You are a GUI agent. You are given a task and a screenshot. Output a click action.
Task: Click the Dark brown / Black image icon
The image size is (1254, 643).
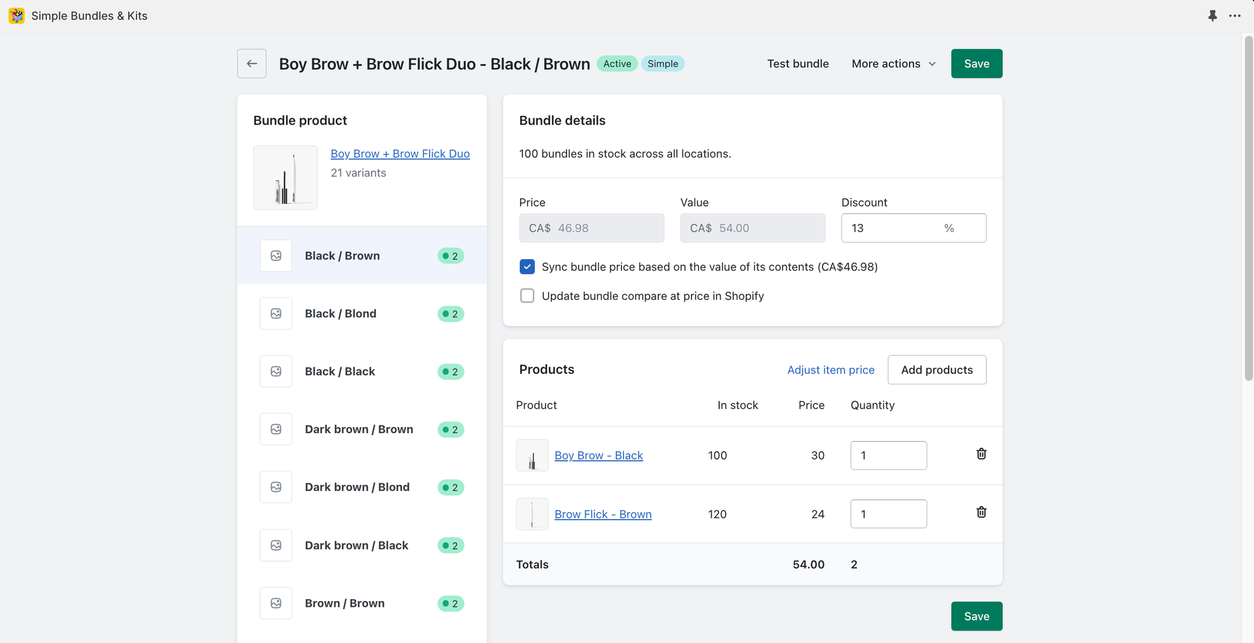coord(276,545)
